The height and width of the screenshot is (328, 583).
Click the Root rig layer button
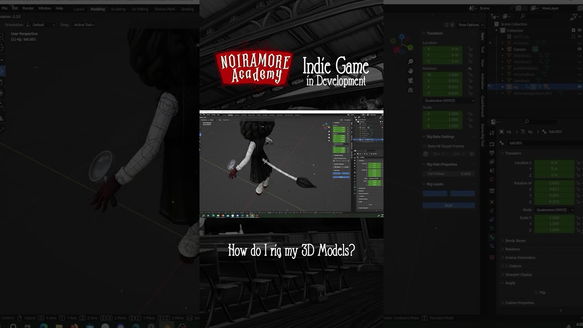(x=449, y=205)
